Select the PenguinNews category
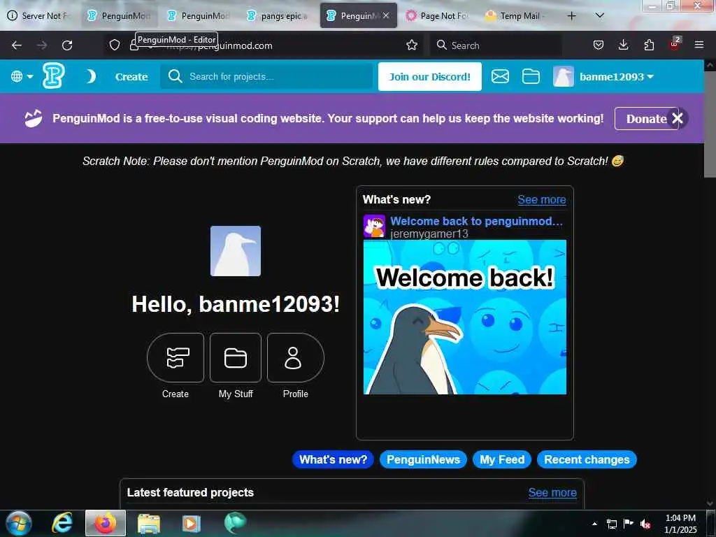The width and height of the screenshot is (716, 537). tap(423, 459)
